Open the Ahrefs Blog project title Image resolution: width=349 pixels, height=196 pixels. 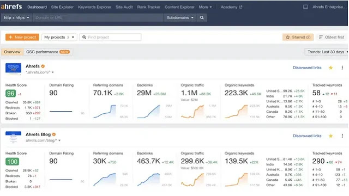(38, 134)
